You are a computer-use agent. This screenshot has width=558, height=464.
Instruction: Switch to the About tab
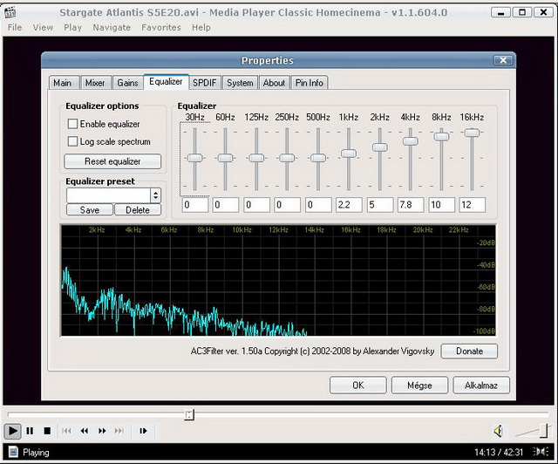tap(274, 83)
